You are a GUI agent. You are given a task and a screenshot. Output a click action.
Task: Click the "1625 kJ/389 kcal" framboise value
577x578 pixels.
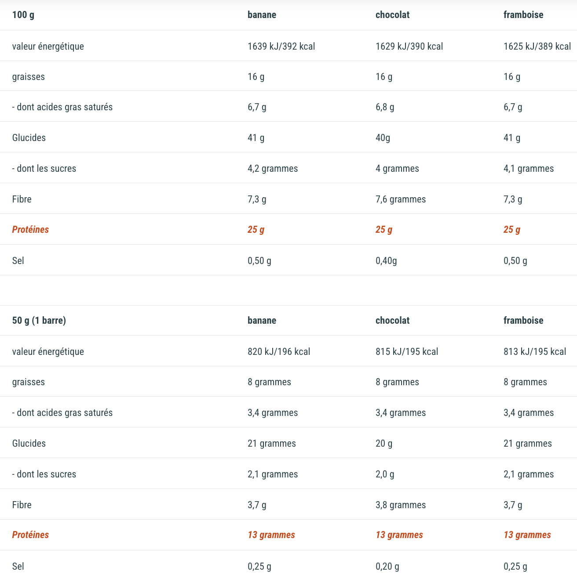(x=537, y=47)
